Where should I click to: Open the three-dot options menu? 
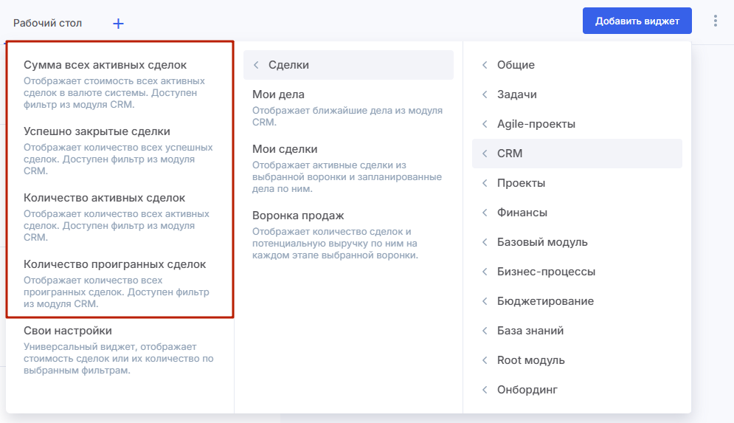click(716, 21)
